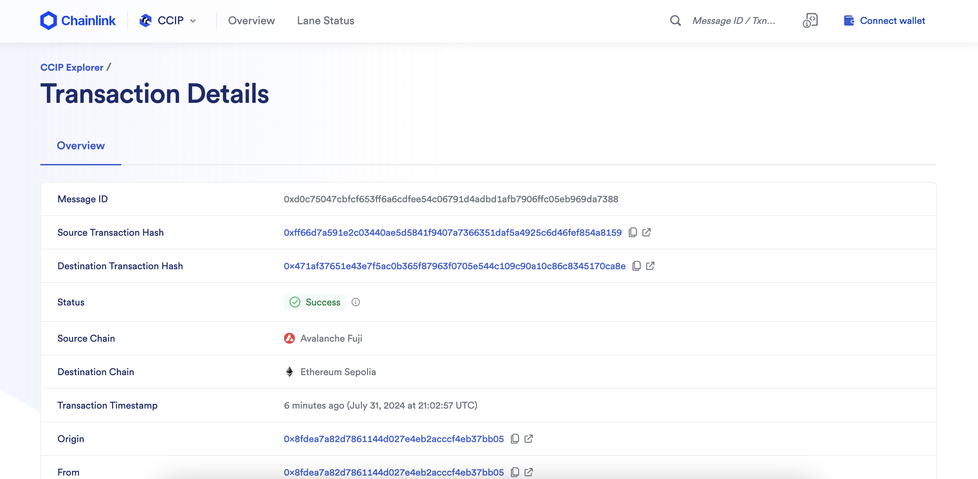Go to Overview in top navigation

(251, 20)
